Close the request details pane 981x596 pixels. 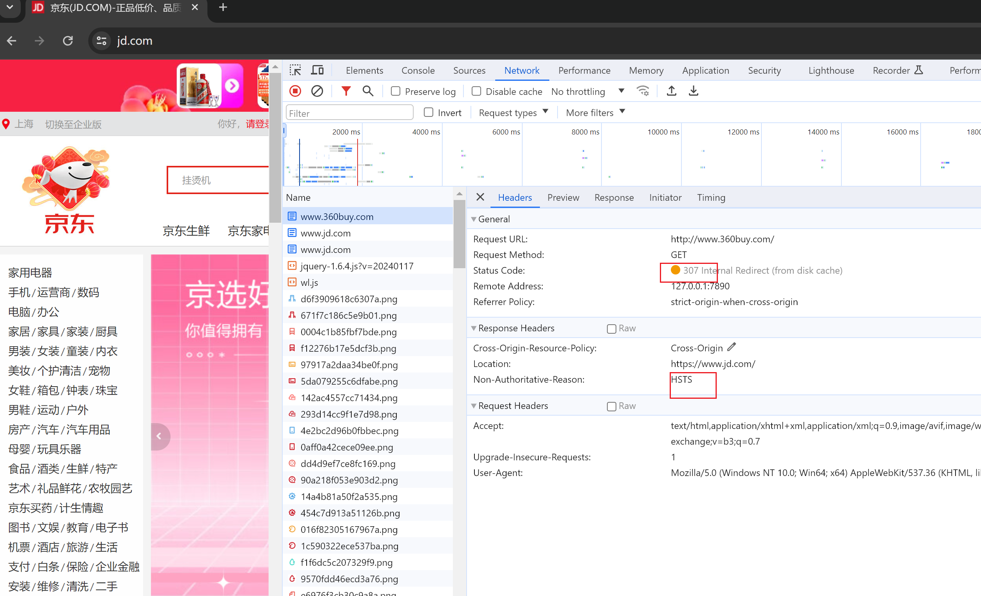(480, 197)
